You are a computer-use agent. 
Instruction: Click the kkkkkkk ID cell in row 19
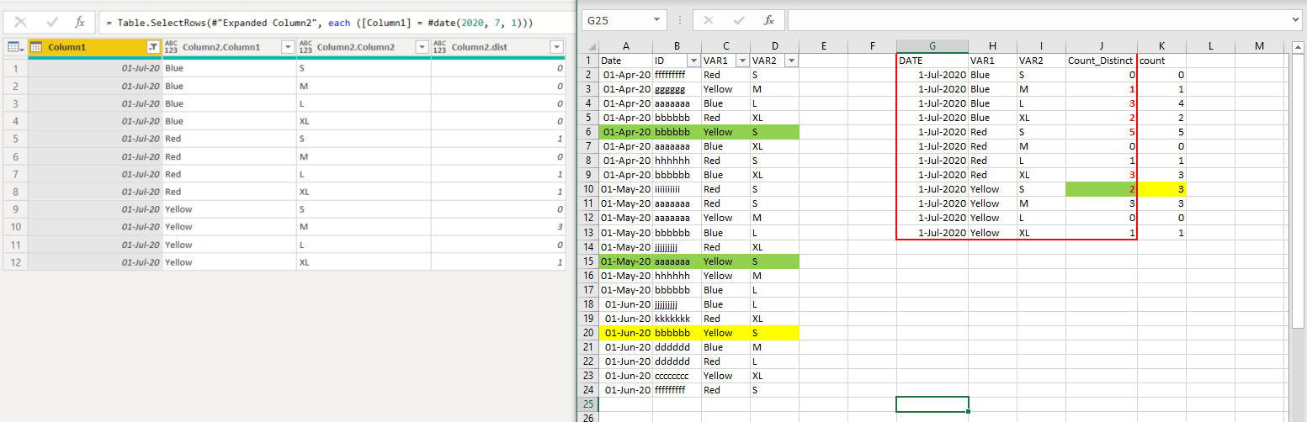677,319
